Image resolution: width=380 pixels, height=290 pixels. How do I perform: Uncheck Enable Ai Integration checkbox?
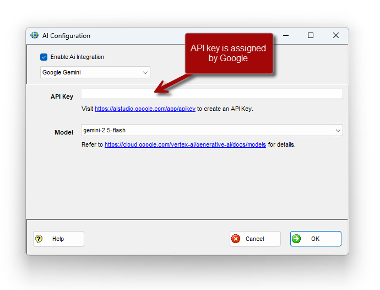(x=44, y=57)
